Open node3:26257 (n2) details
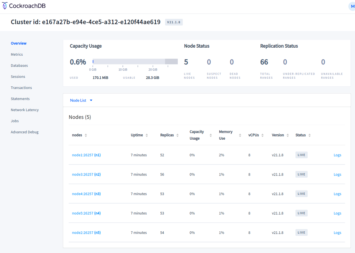 [x=86, y=174]
